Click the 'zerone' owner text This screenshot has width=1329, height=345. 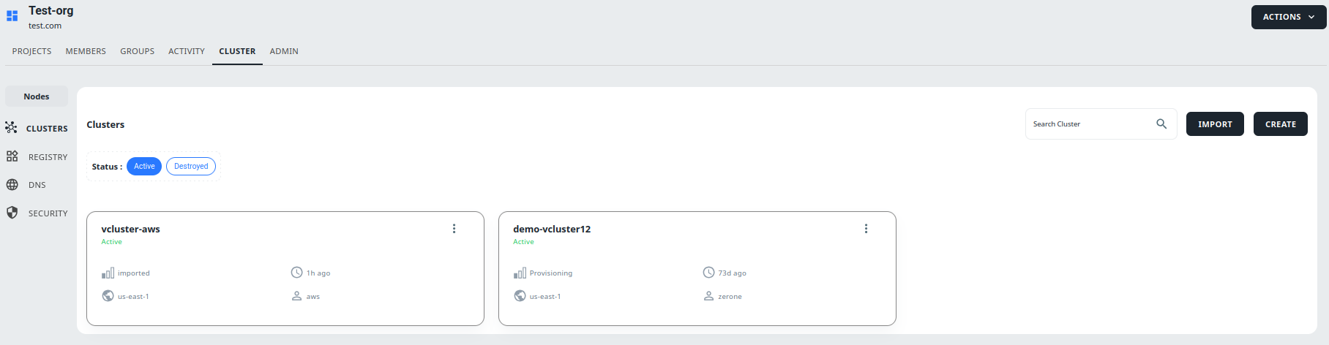(x=730, y=297)
